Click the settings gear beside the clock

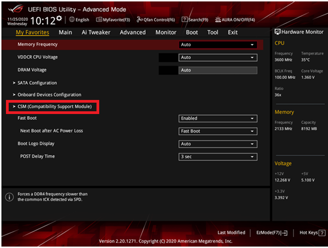click(60, 18)
